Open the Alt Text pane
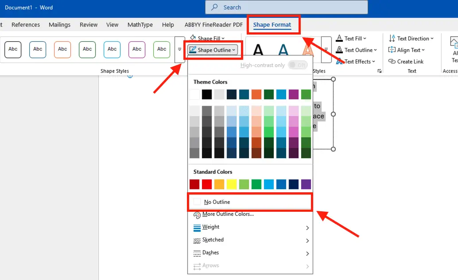 (x=454, y=49)
